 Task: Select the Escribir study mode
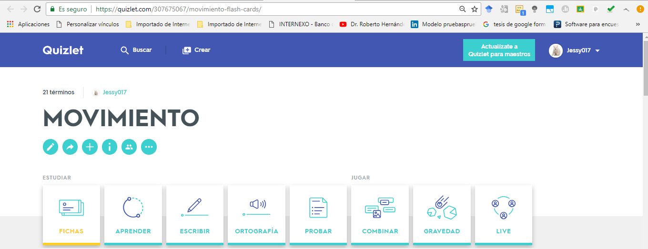[195, 215]
